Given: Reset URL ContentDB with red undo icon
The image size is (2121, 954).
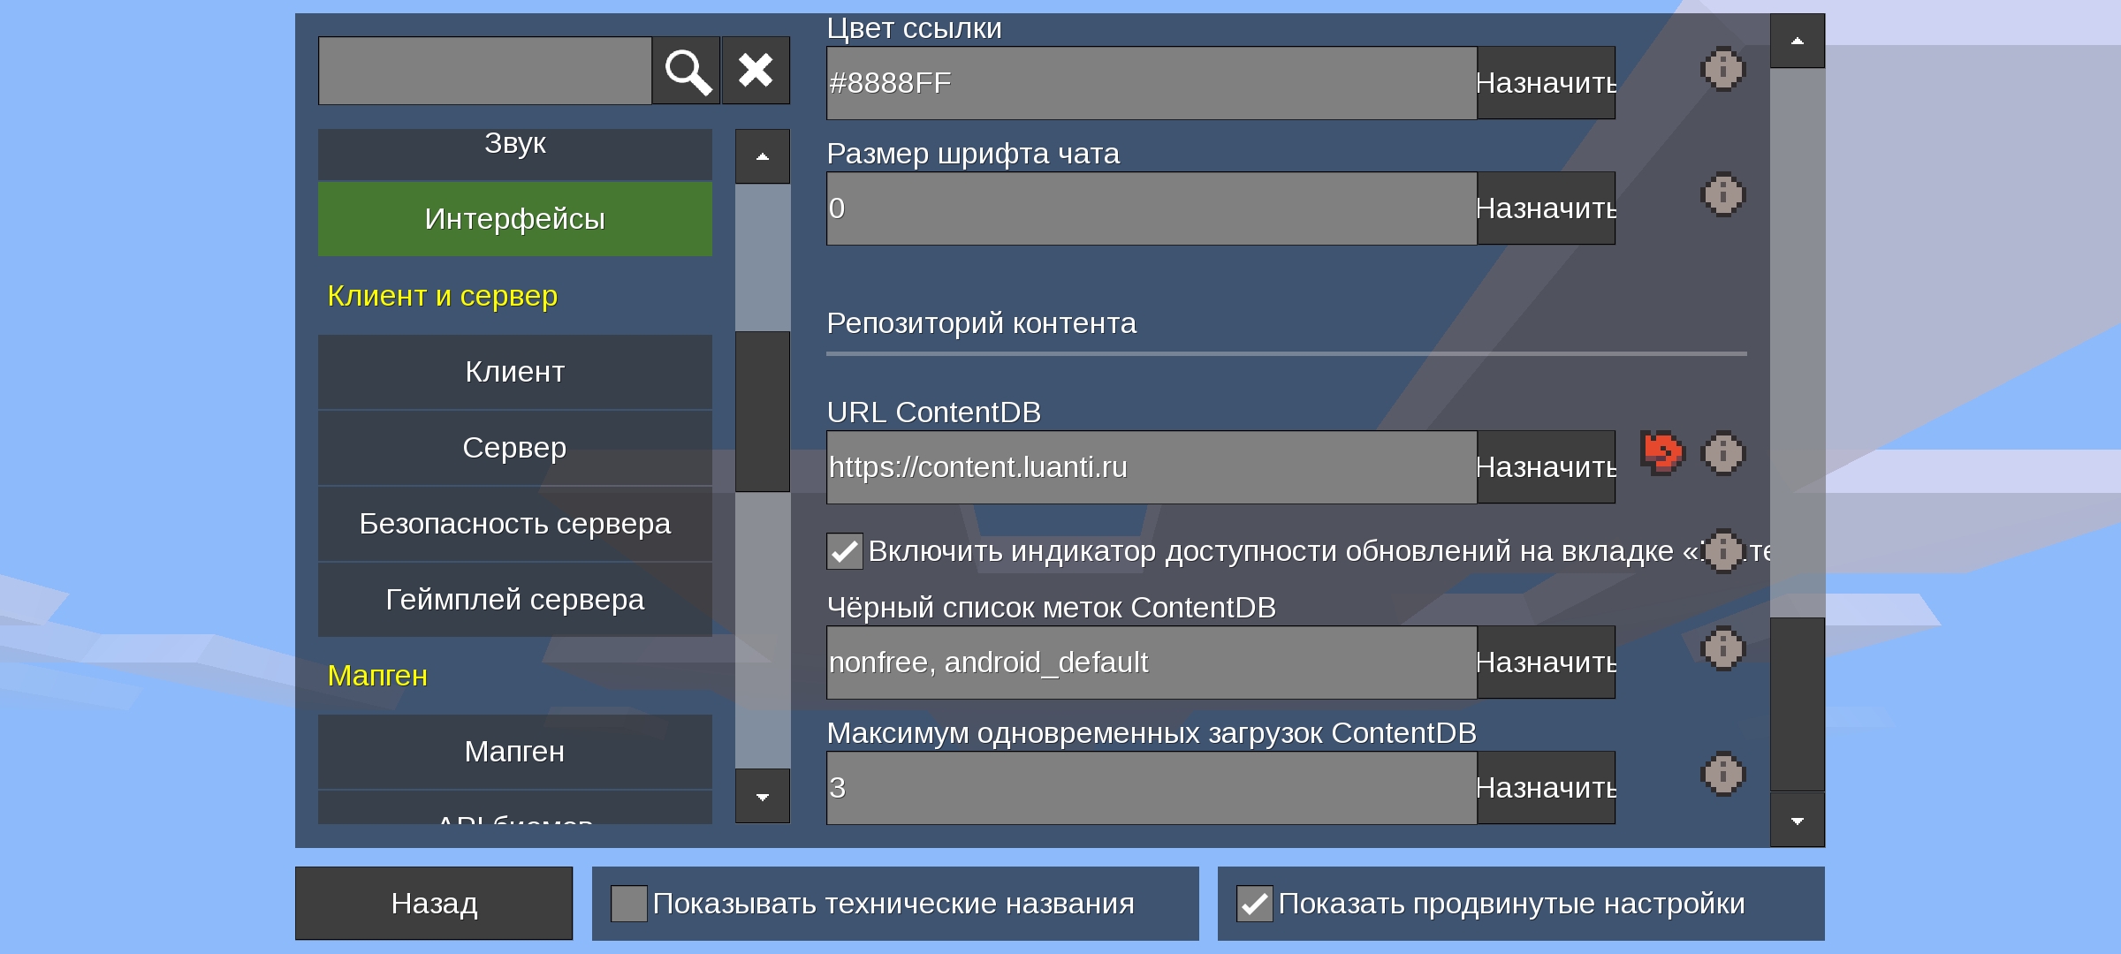Looking at the screenshot, I should click(x=1662, y=453).
